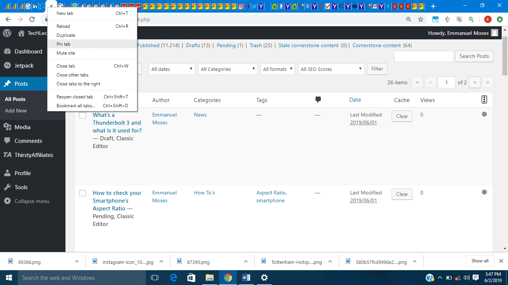Click the column toggle icon beside Views

[484, 99]
